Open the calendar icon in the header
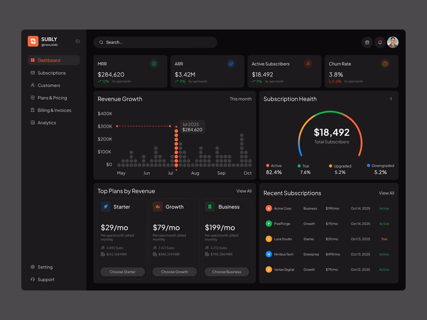This screenshot has width=427, height=320. pos(367,42)
